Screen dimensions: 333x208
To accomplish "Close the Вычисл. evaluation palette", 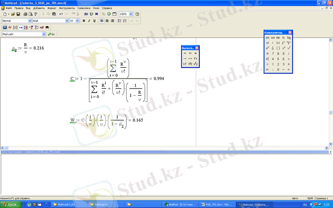I will (x=197, y=48).
